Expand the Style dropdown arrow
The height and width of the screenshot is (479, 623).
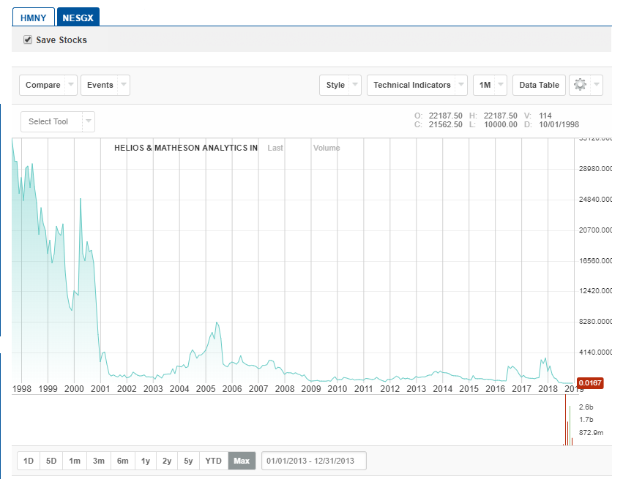point(355,85)
